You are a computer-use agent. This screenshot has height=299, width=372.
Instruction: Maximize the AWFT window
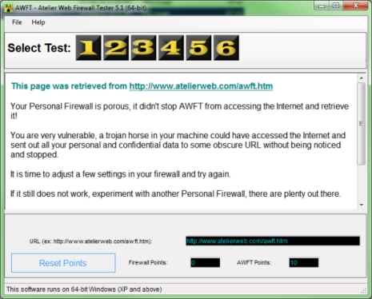336,5
